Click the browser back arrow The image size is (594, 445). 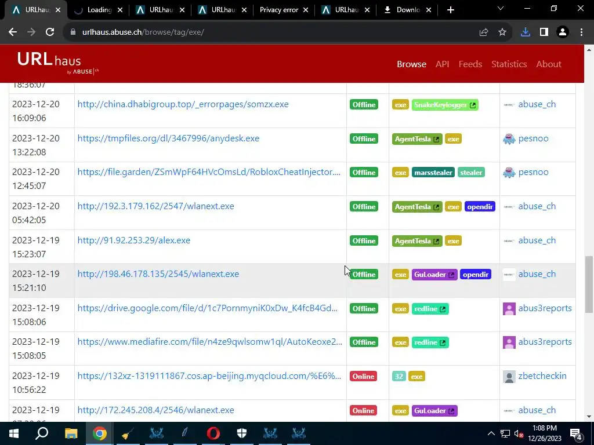coord(13,32)
